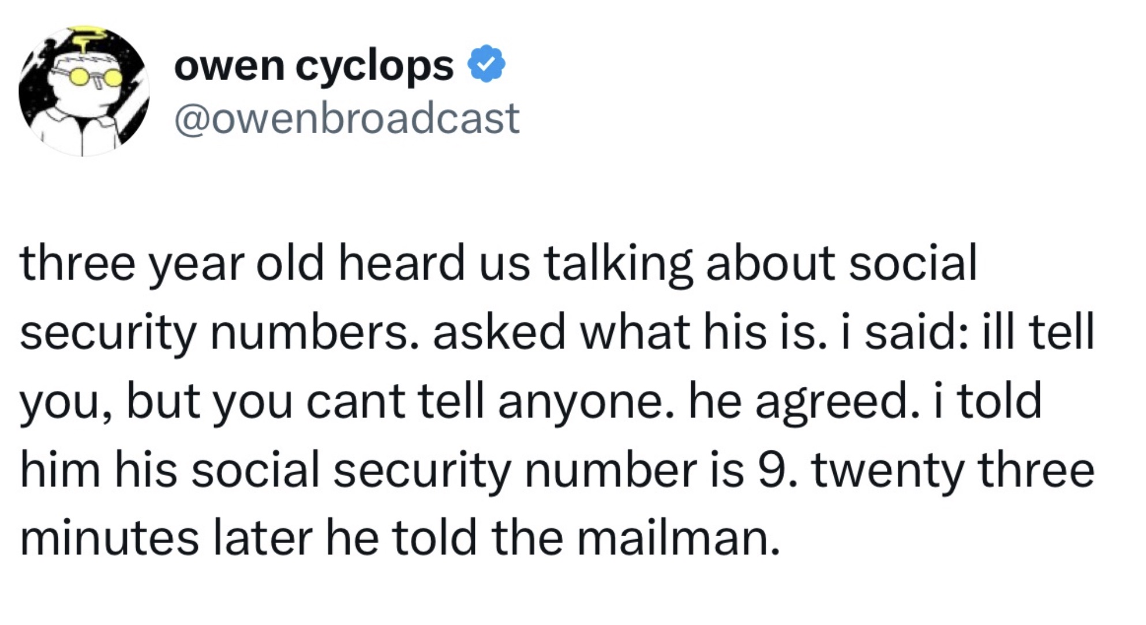Click the phrase 'twenty three' in the tweet

953,470
